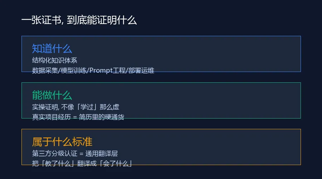
Task: Click the slide title 一张证书, 到底能证明什么
Action: point(79,20)
